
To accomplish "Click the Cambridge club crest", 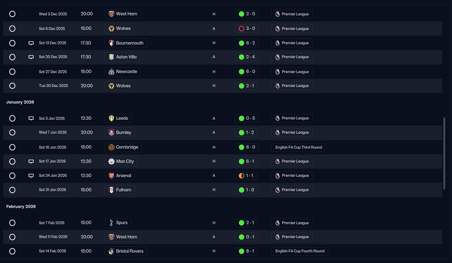I will point(111,147).
